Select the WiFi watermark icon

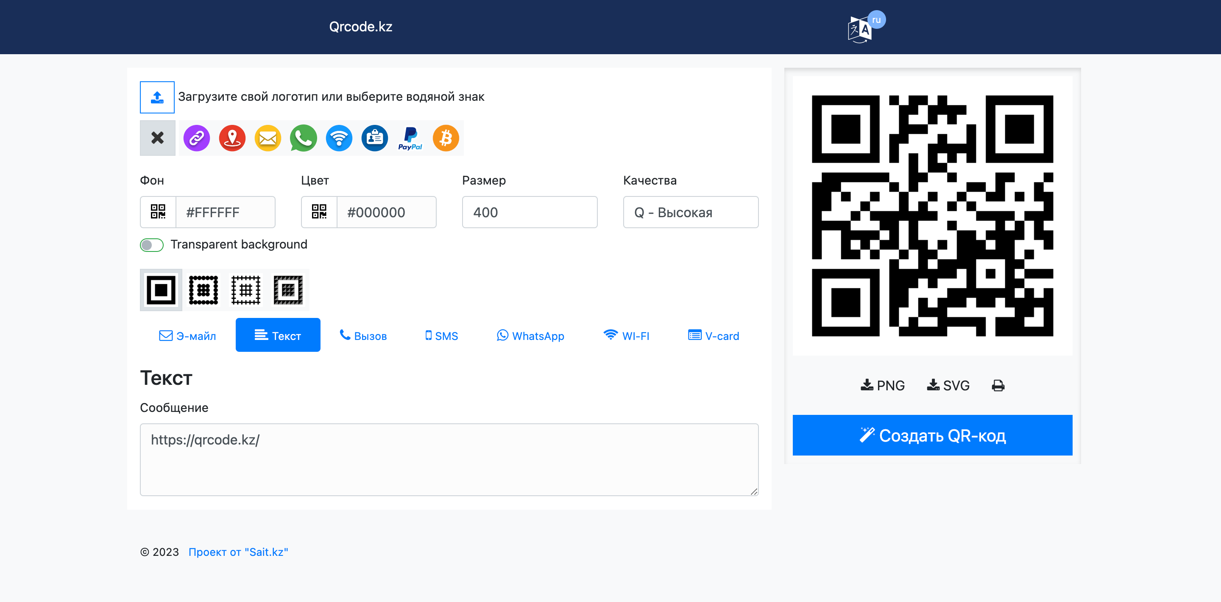pos(339,138)
